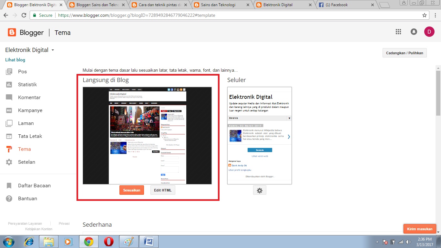This screenshot has height=248, width=441.
Task: Open Chrome's three-dot menu
Action: point(435,15)
